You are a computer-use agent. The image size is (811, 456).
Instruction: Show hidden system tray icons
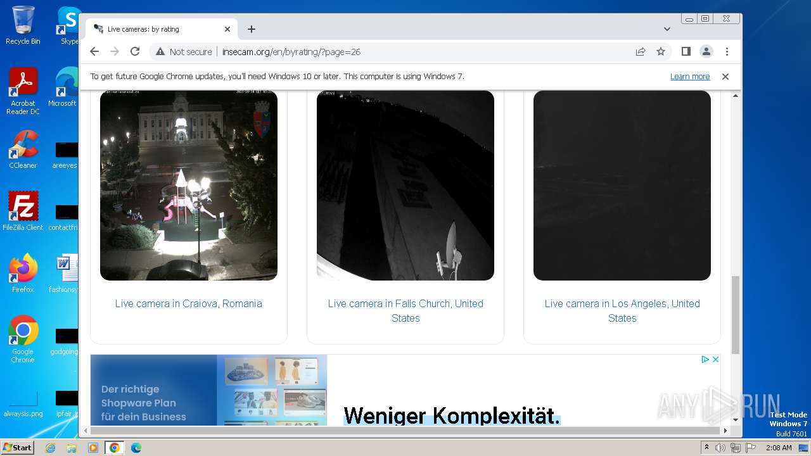click(x=706, y=448)
